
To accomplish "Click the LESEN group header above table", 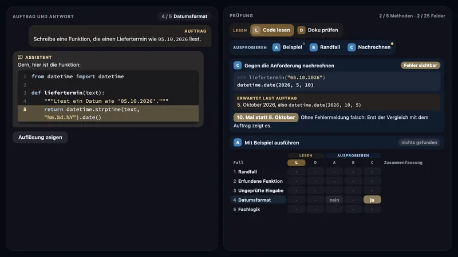I will pos(306,155).
